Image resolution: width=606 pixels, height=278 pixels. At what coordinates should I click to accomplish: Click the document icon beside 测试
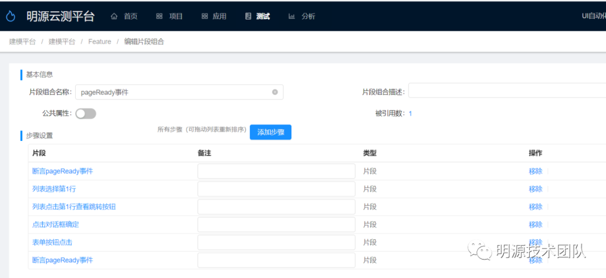(x=248, y=16)
